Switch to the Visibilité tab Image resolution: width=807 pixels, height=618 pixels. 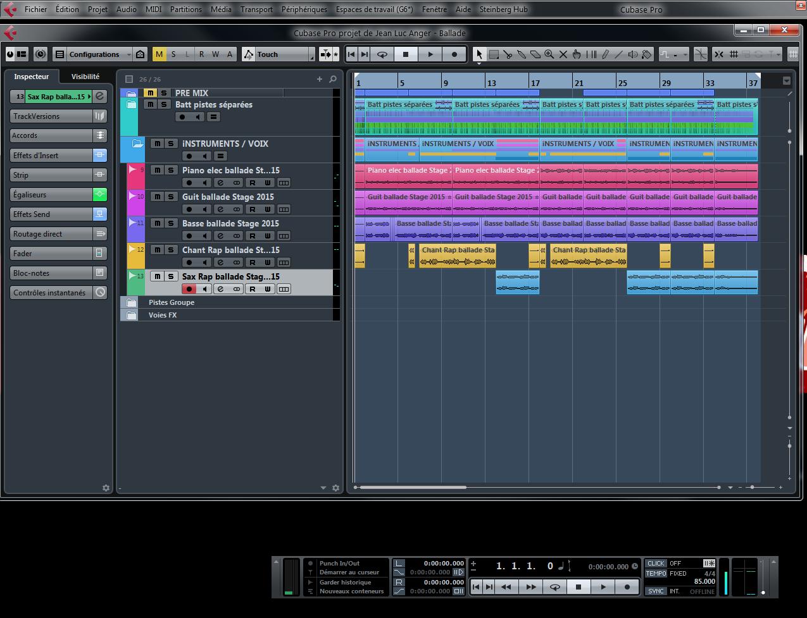coord(85,77)
